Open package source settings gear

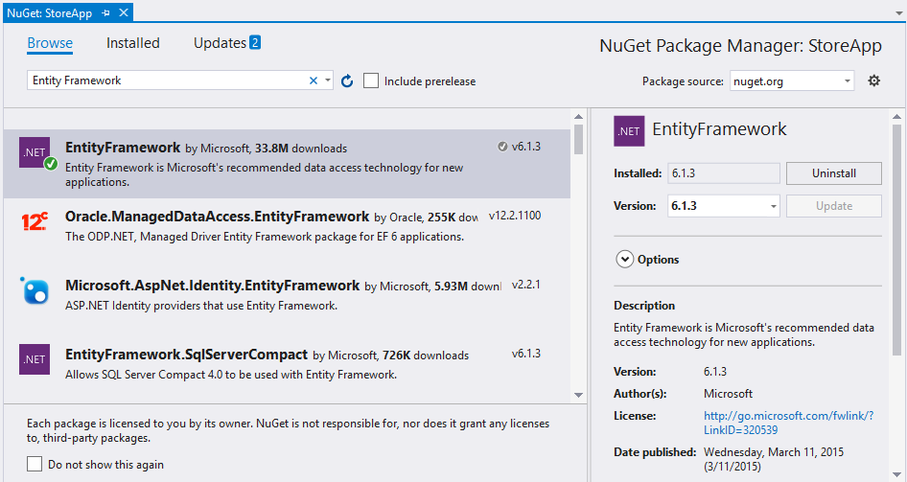(x=873, y=81)
